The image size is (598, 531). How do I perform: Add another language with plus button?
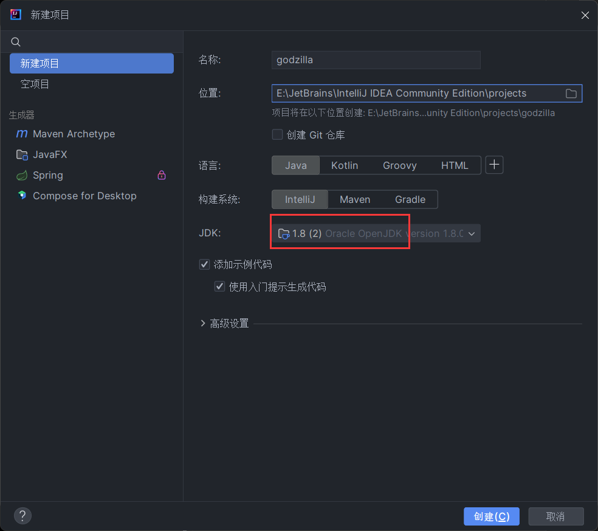point(494,165)
